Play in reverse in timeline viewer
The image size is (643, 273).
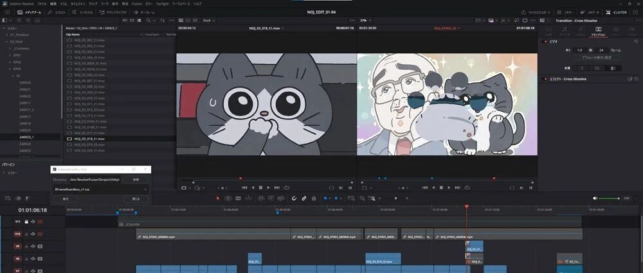pyautogui.click(x=433, y=188)
